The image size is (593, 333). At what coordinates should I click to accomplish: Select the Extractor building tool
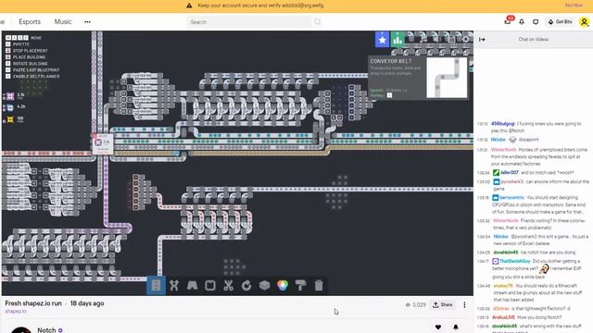(x=210, y=286)
